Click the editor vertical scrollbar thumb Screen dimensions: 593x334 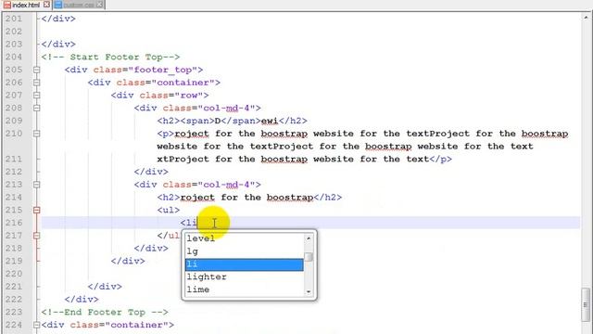point(586,304)
